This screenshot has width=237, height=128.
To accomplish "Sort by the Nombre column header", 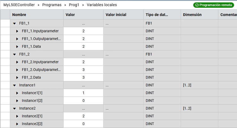I will click(19, 15).
